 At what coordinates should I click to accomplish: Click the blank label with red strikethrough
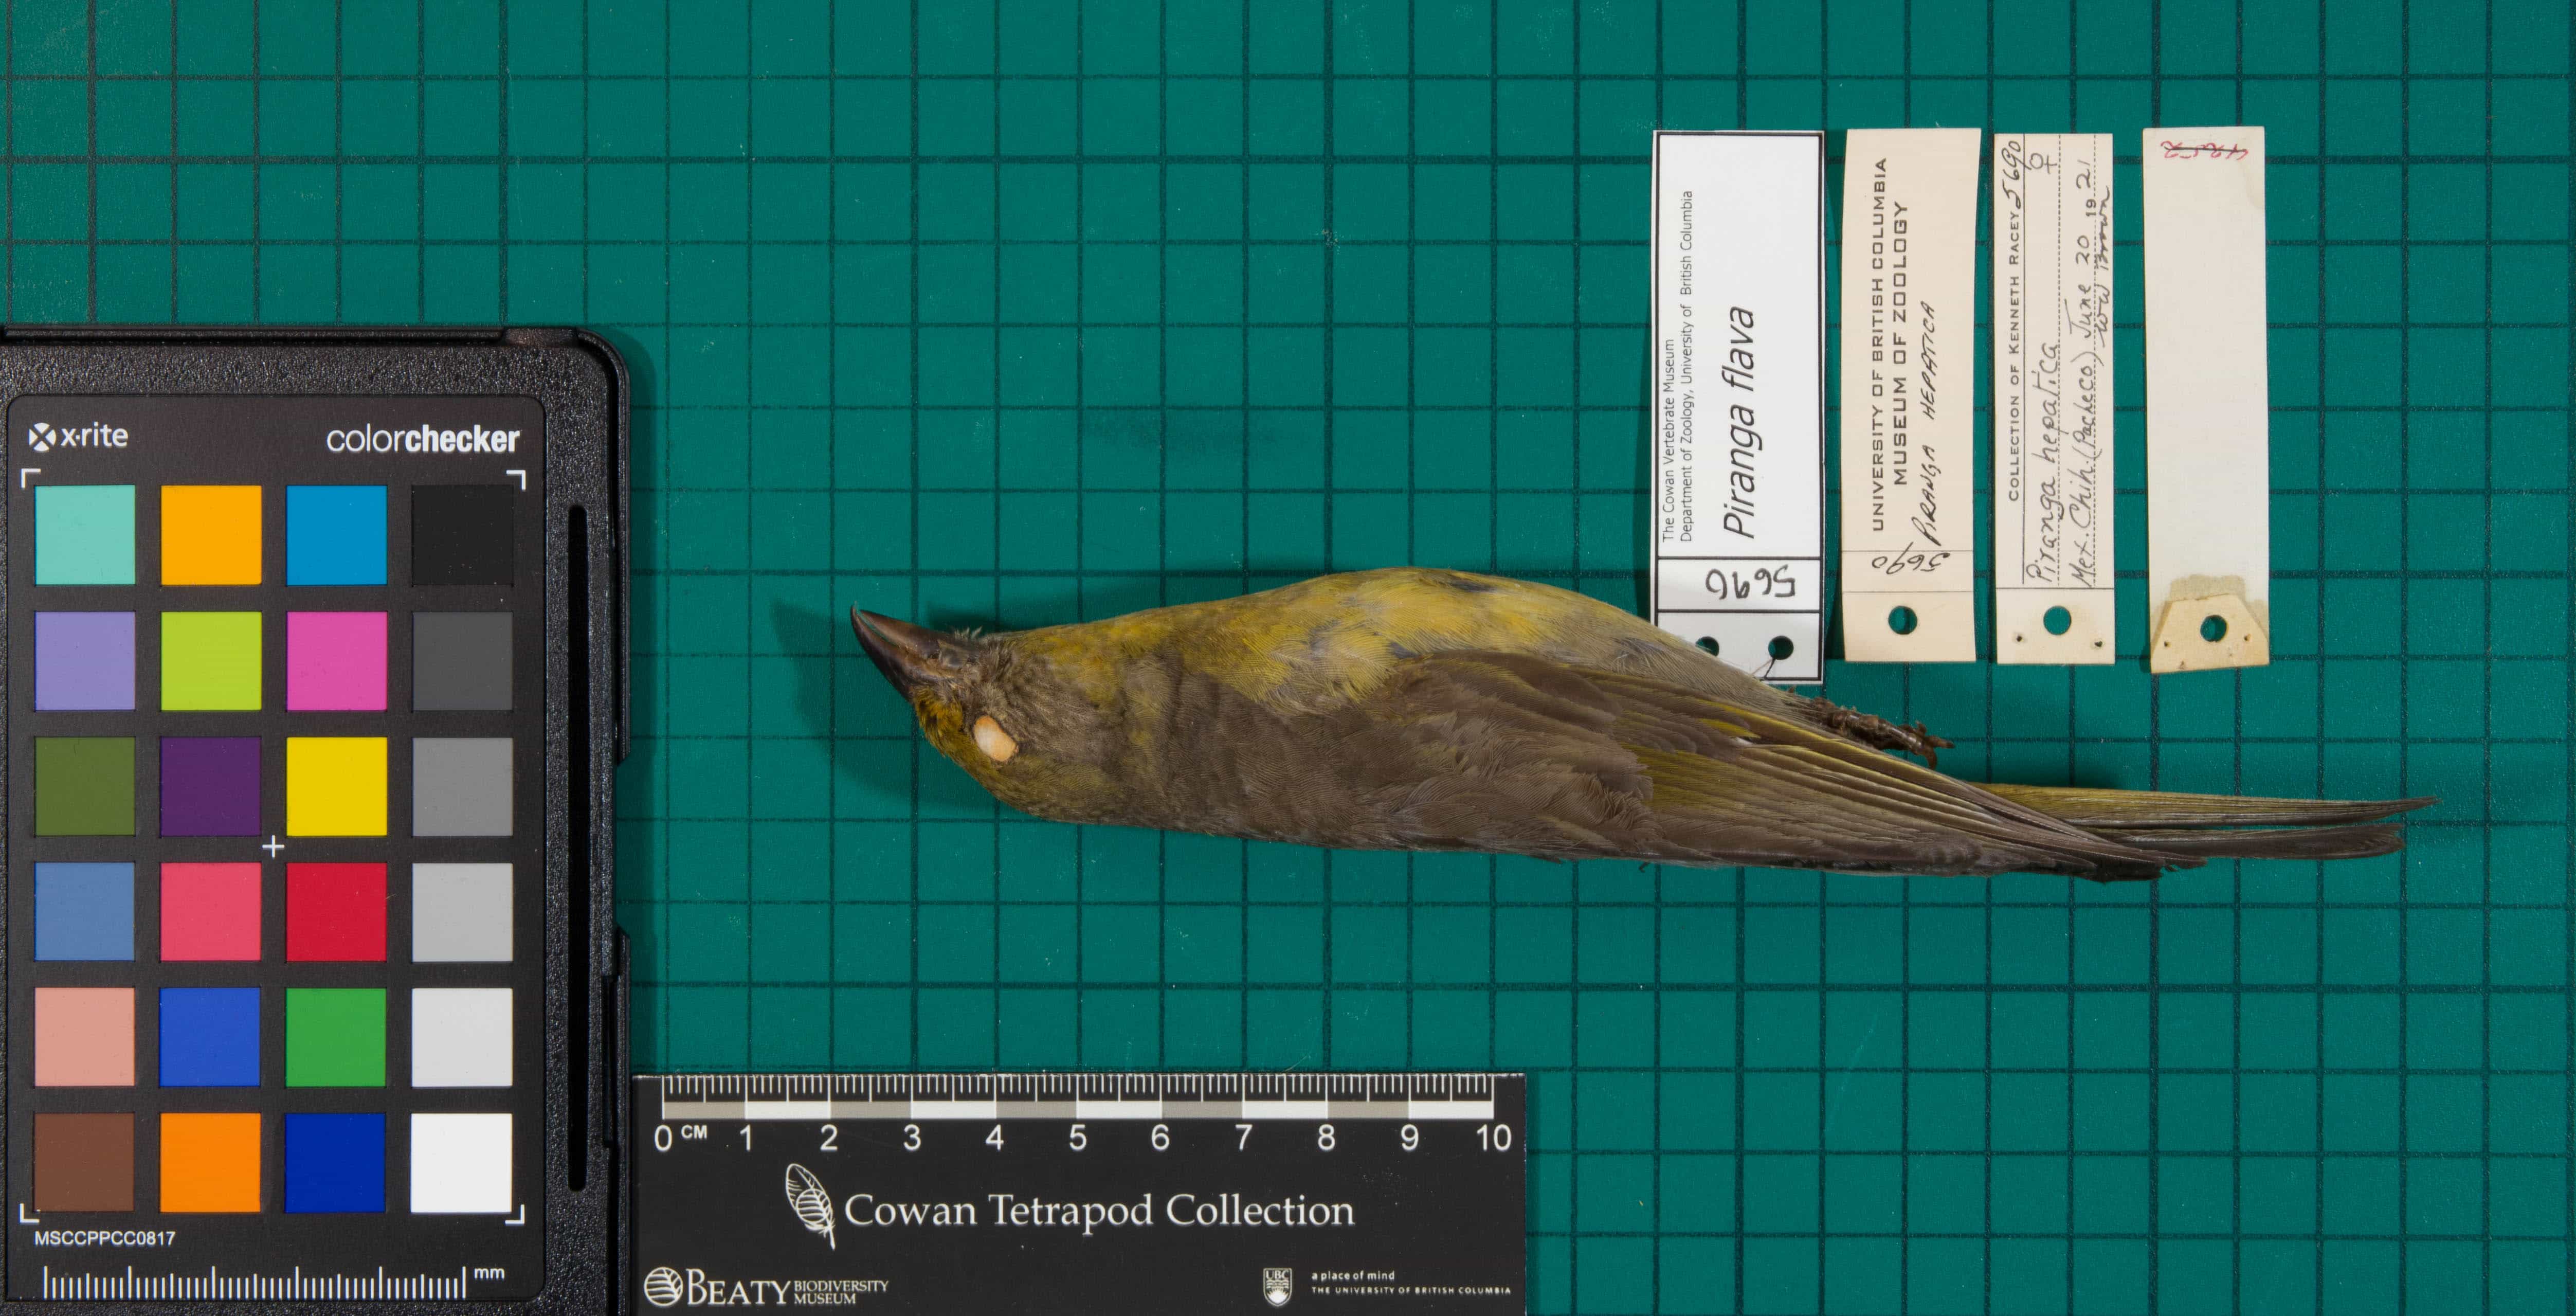[2205, 400]
